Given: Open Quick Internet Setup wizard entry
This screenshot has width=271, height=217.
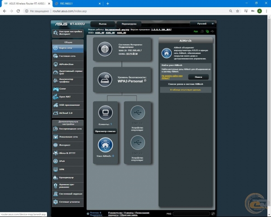Looking at the screenshot, I should pos(68,33).
